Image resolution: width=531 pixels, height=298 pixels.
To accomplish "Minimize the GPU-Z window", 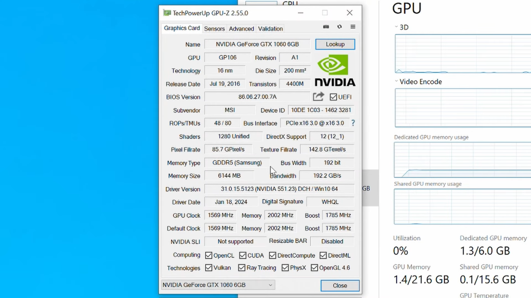I will [x=301, y=13].
